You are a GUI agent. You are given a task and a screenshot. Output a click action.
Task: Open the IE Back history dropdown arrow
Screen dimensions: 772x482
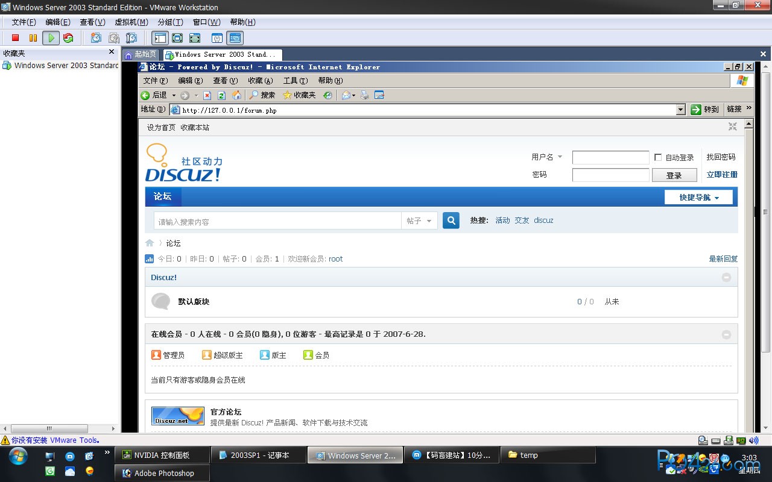174,95
